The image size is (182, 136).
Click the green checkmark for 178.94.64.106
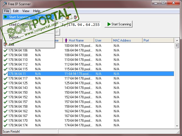tap(6, 50)
